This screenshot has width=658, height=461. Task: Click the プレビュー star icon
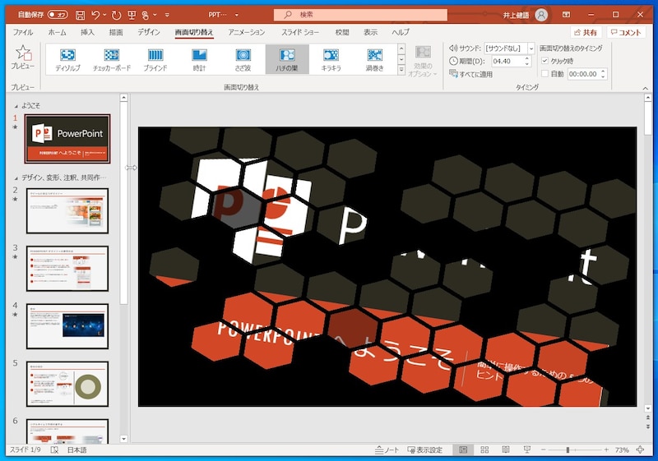22,54
